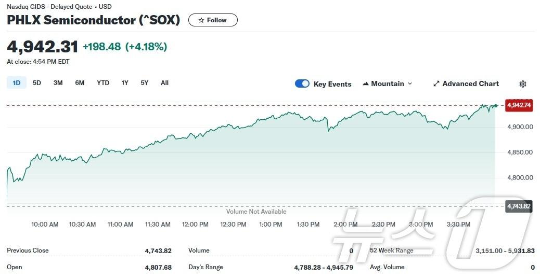Click the red 4,942.74 current price label

519,105
